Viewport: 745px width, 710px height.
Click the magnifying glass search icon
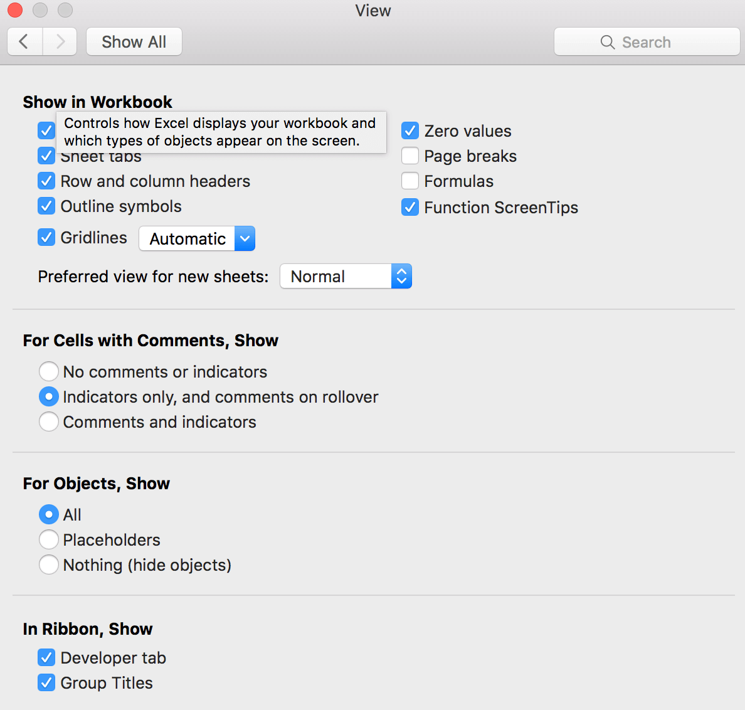click(607, 42)
